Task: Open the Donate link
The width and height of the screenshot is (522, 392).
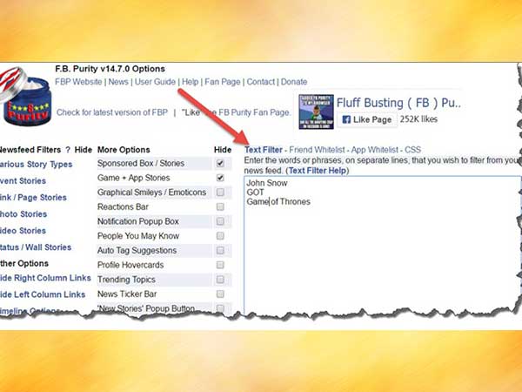Action: tap(294, 82)
